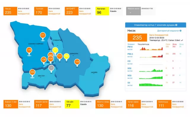
Task: Click arrow icon beside Дэлгэрэнгүй мэдээлэл
Action: (180, 31)
